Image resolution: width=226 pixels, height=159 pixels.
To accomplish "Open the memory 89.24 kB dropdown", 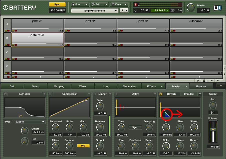I will (160, 10).
